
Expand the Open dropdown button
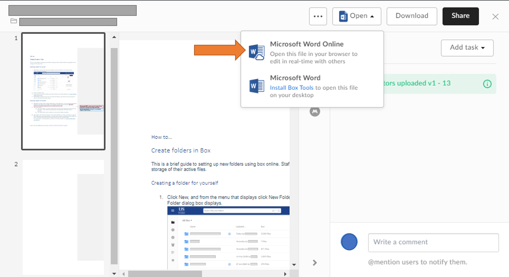pos(357,16)
